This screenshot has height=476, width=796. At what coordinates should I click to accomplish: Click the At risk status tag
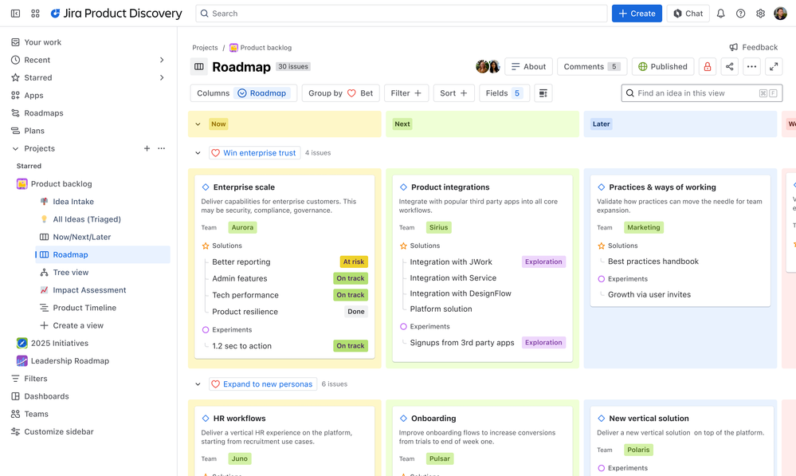click(x=353, y=262)
